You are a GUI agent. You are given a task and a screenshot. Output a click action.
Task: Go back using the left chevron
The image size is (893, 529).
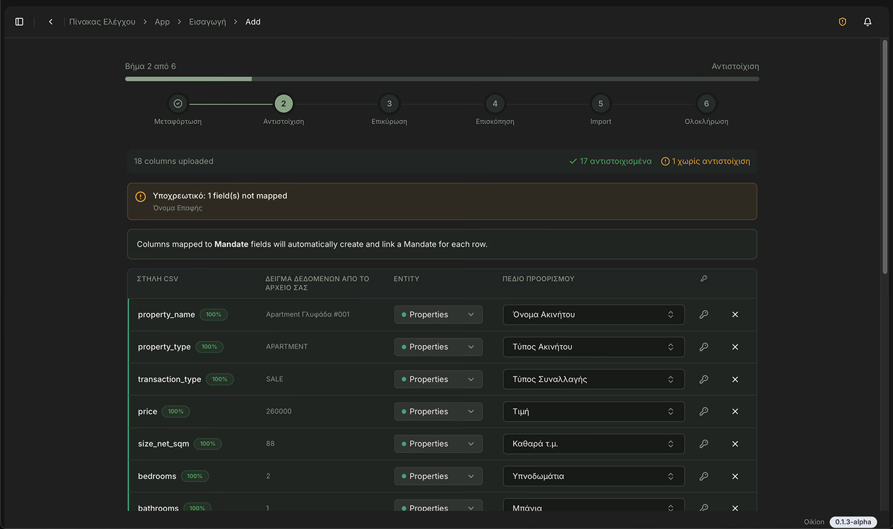click(x=51, y=22)
